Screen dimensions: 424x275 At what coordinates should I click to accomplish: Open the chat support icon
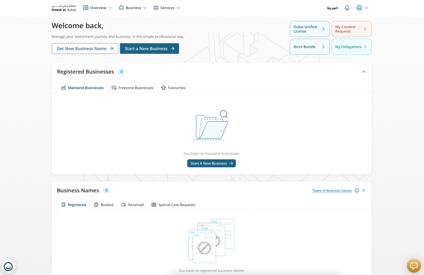(x=414, y=266)
